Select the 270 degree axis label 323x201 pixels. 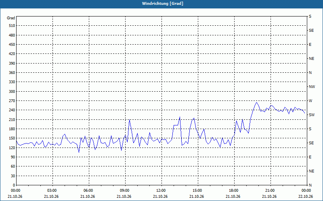[x=12, y=101]
